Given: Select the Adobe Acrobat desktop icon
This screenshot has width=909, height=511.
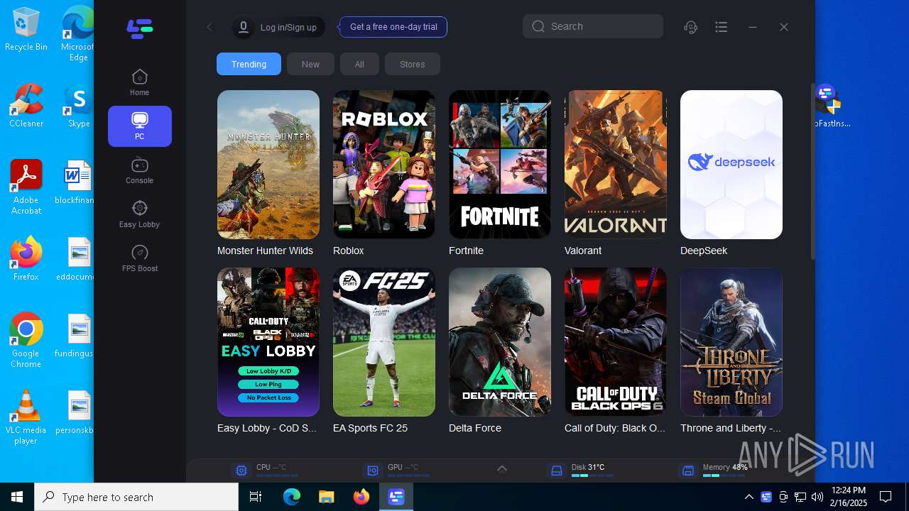Looking at the screenshot, I should tap(26, 187).
